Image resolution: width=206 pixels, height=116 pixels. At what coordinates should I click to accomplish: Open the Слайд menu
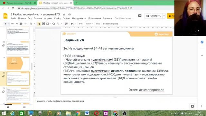[x=57, y=18]
